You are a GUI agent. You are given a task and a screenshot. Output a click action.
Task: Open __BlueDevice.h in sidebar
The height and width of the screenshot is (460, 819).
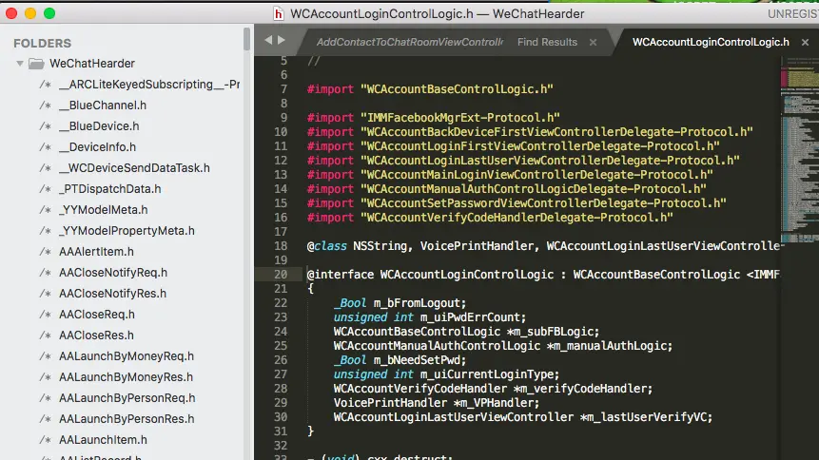tap(99, 126)
